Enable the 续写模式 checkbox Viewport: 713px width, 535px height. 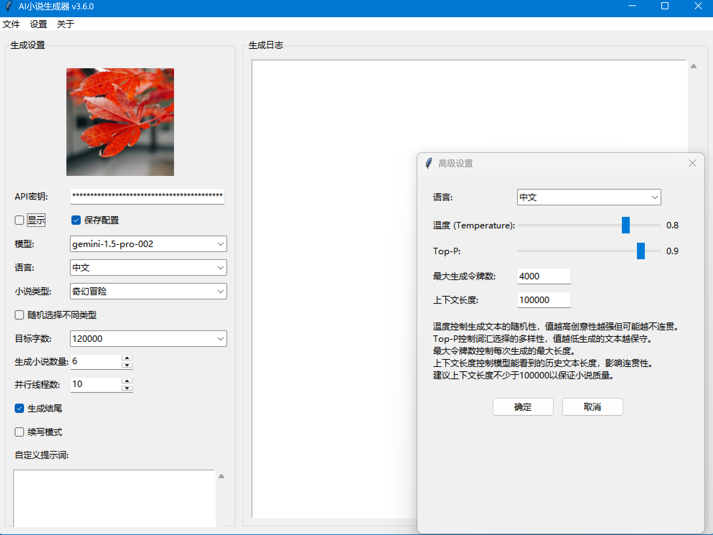click(19, 432)
